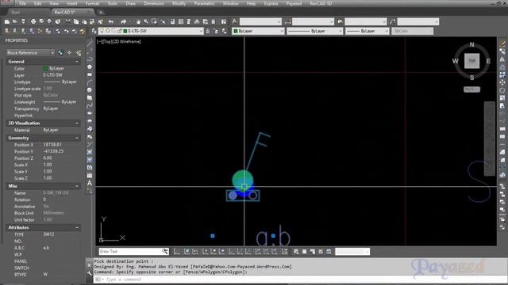
Task: Open the Block Reference object type dropdown
Action: (x=52, y=53)
